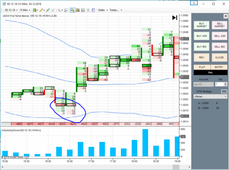Click the -637 delta total cell

60,124
